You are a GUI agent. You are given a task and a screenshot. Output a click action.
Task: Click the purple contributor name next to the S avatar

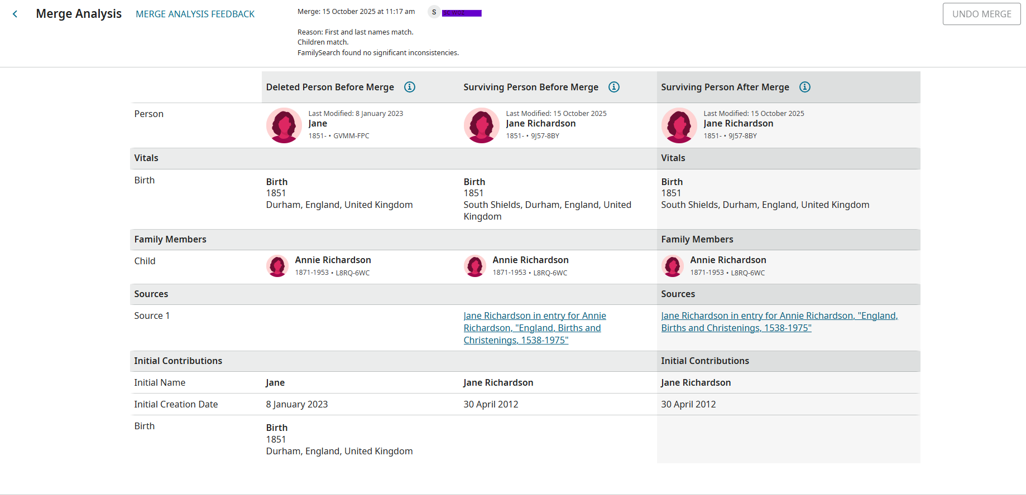point(462,13)
